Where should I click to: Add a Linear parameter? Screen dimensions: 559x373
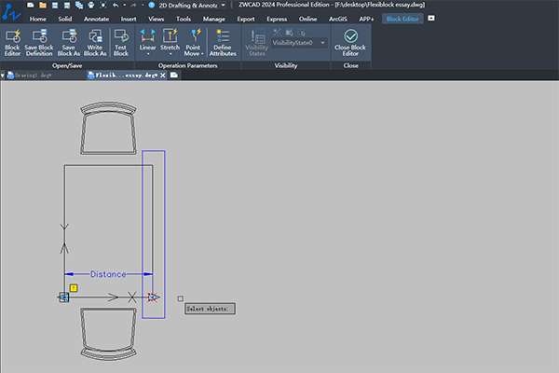(147, 43)
